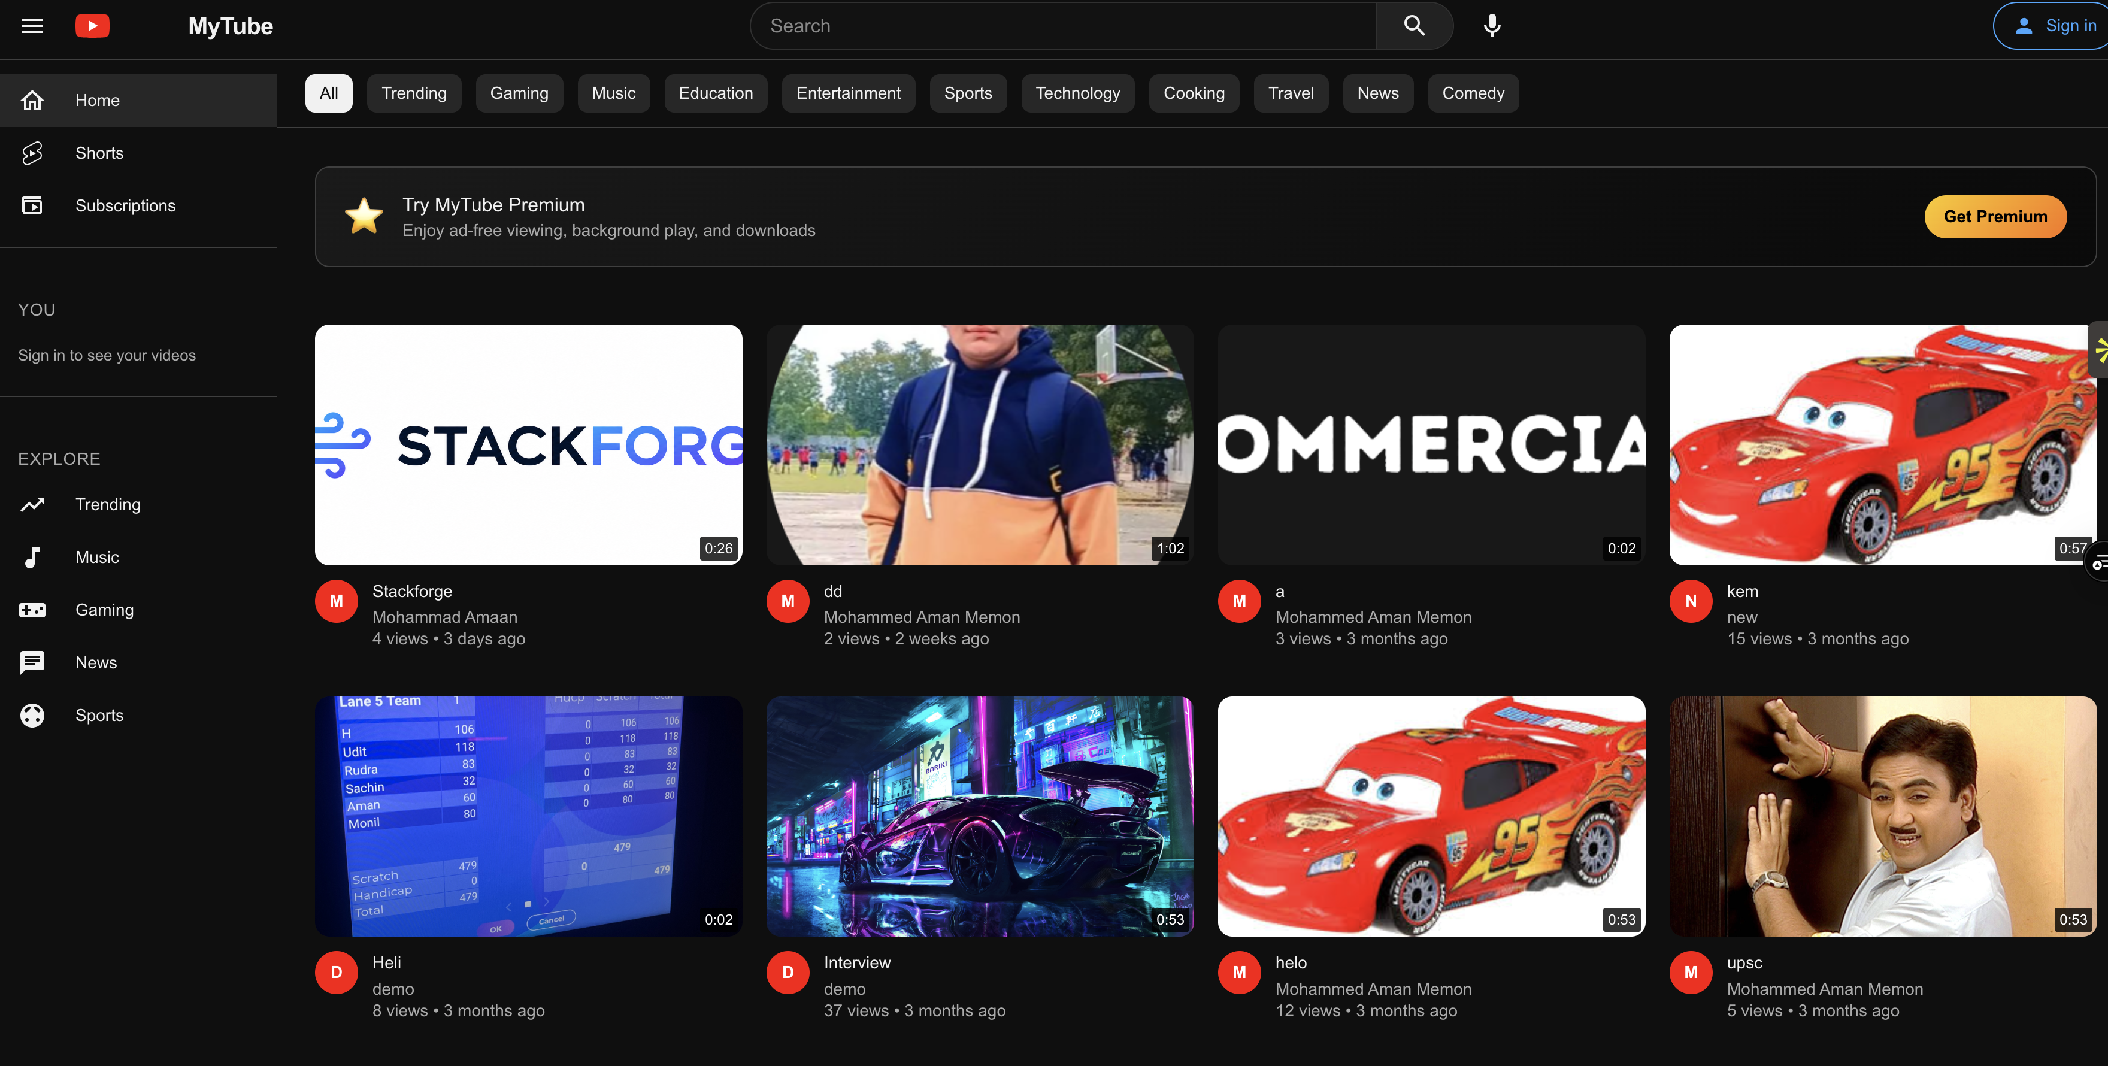Open the Stackforge video title
The image size is (2108, 1066).
pos(413,592)
